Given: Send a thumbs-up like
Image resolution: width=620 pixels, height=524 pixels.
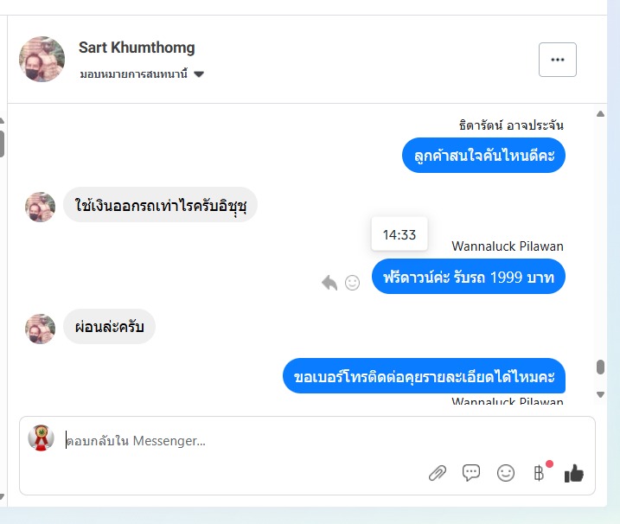Looking at the screenshot, I should coord(573,473).
